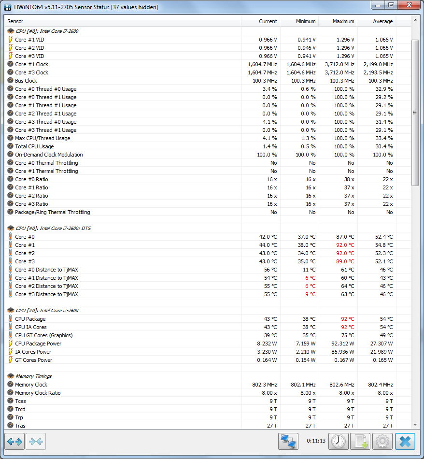Minimize the HWiNFO64 window
This screenshot has width=424, height=459.
[378, 5]
